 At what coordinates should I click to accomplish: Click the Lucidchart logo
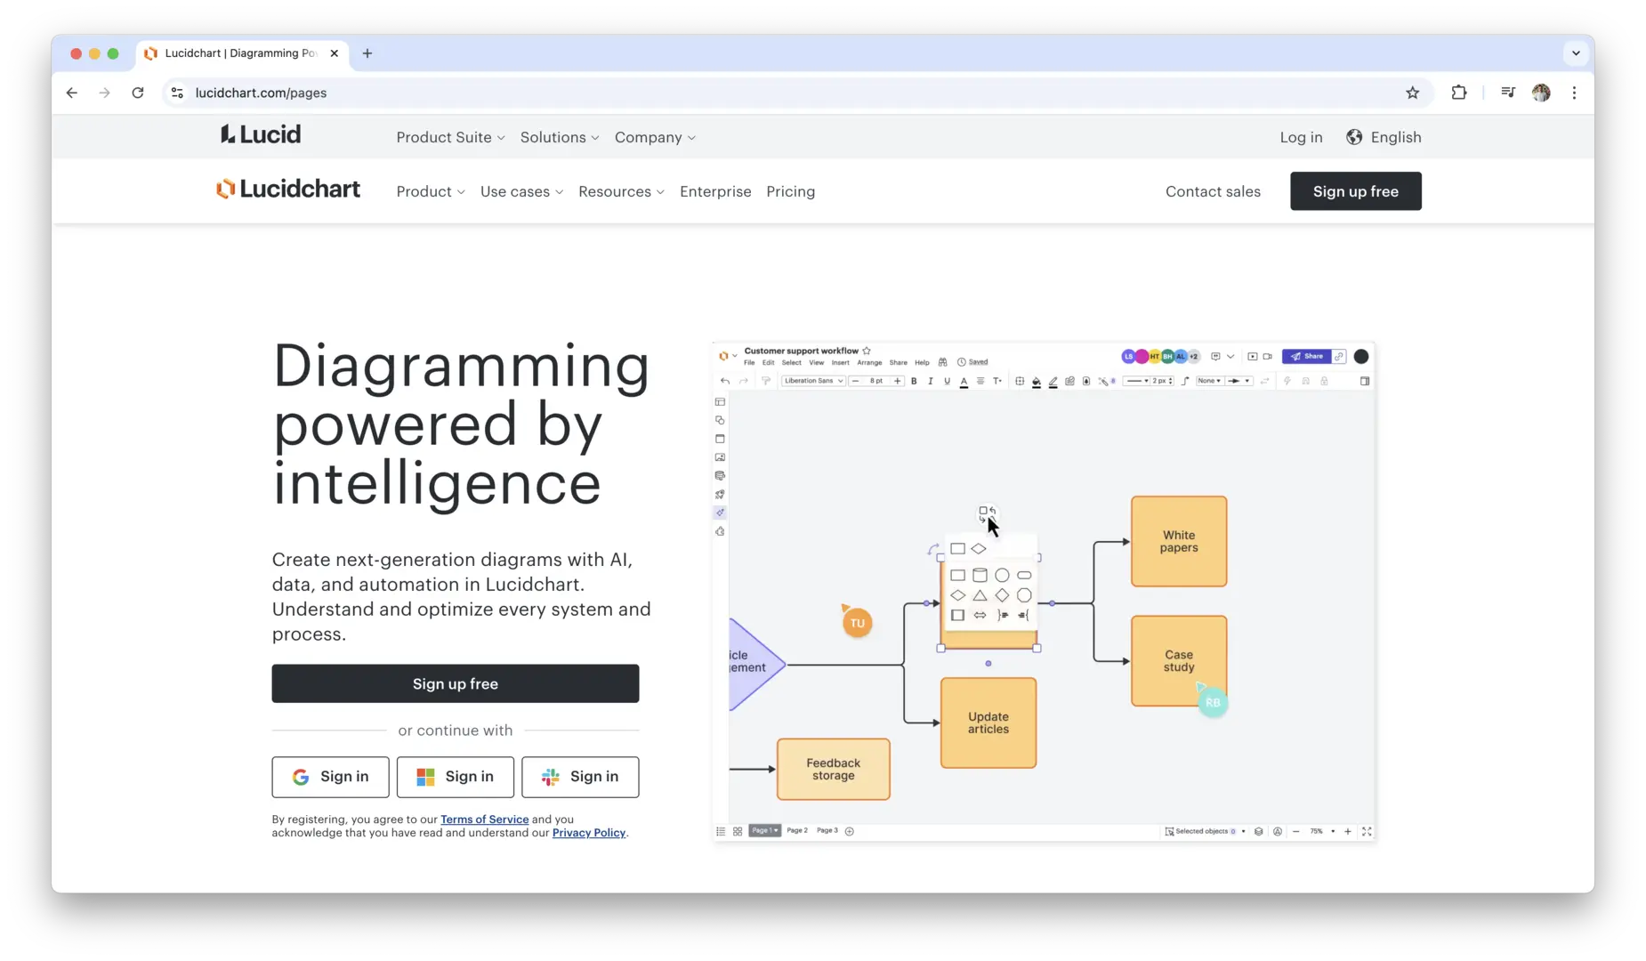click(288, 190)
